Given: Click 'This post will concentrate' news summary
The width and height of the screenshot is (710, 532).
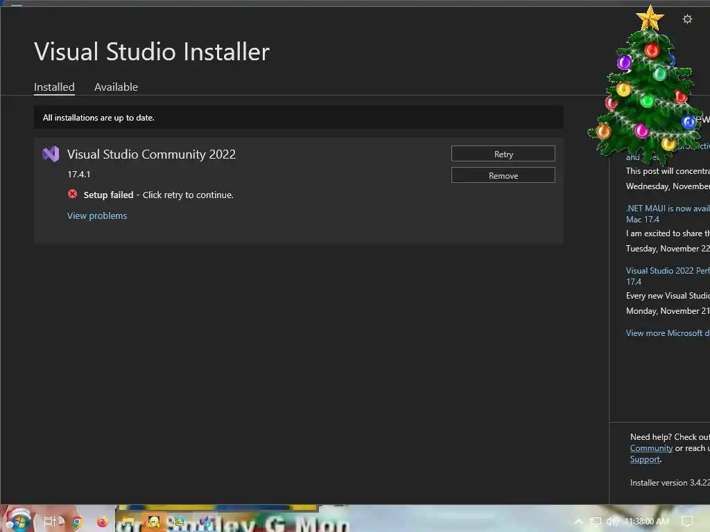Looking at the screenshot, I should [x=668, y=171].
